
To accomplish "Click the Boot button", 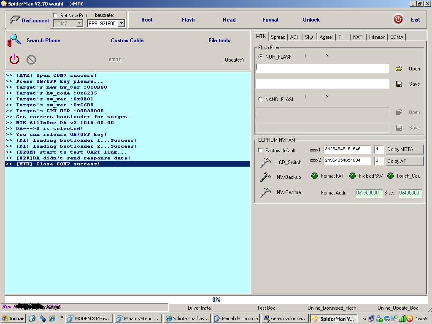I will pyautogui.click(x=147, y=19).
